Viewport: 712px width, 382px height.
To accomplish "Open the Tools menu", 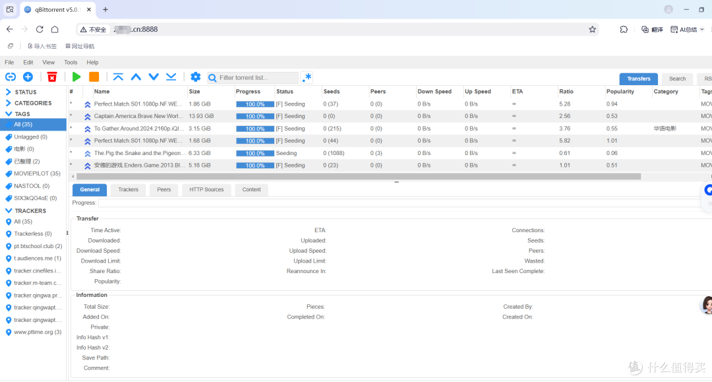I will [71, 62].
